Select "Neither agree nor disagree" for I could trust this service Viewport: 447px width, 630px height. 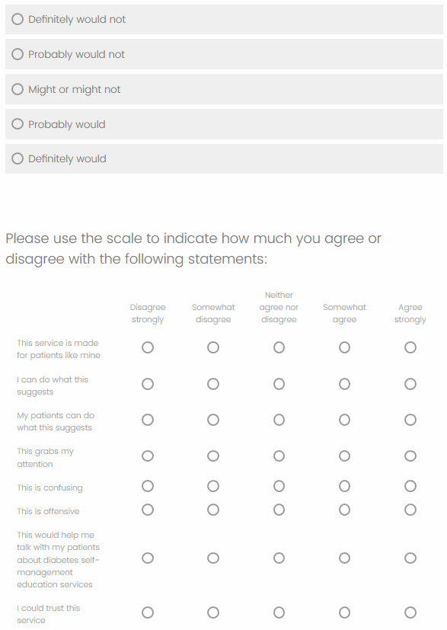coord(279,612)
